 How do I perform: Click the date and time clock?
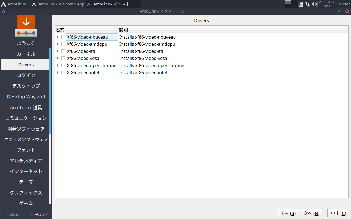coord(326,4)
